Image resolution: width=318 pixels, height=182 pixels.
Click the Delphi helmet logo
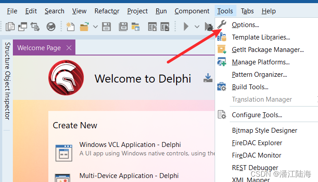point(66,78)
